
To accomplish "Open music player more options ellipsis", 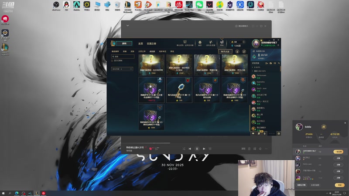I will [x=266, y=149].
